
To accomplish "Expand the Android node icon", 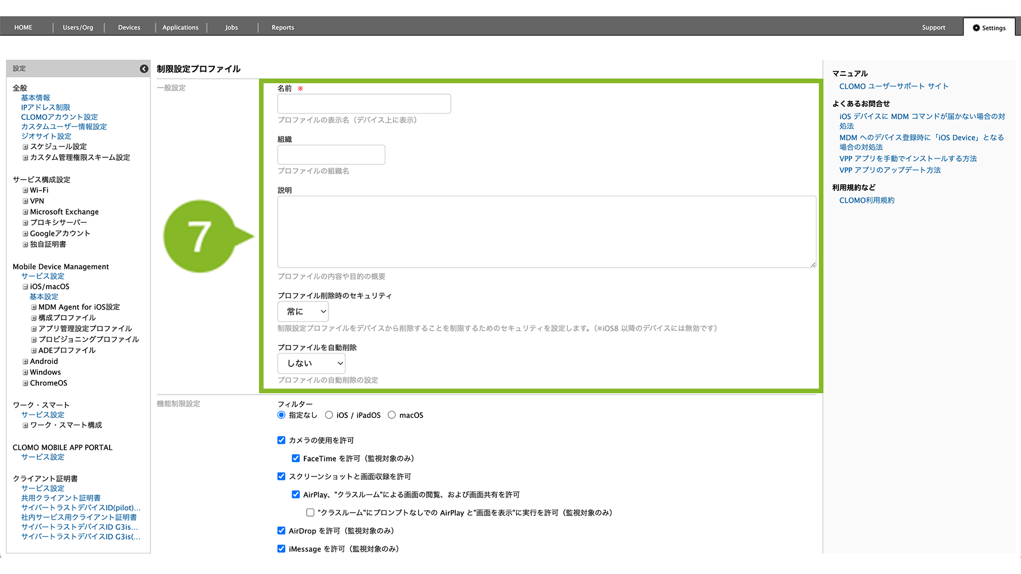I will (x=25, y=362).
